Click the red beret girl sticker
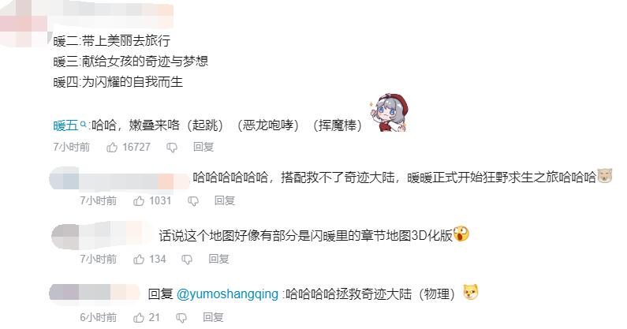Viewport: 627px width, 329px height. coord(389,113)
